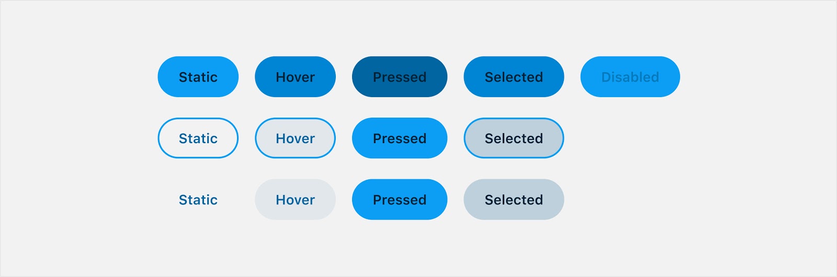
Task: Choose the borderless Selected button in bottom row
Action: pos(514,200)
